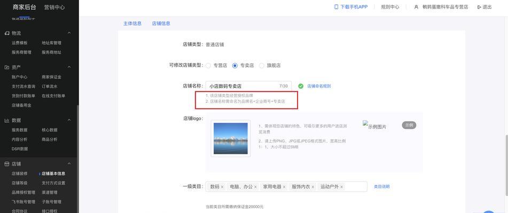Select the 专营店 radio button
508x213 pixels.
[x=208, y=65]
